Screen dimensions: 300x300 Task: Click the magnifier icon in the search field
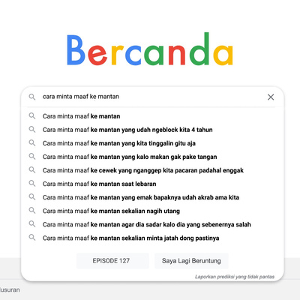[32, 97]
